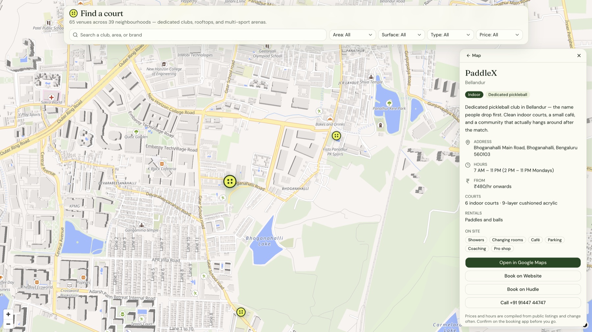Click the Embassy TechVillage Road label

coord(171,148)
